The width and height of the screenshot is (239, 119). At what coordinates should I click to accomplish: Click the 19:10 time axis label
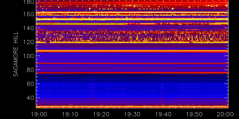[x=70, y=114]
